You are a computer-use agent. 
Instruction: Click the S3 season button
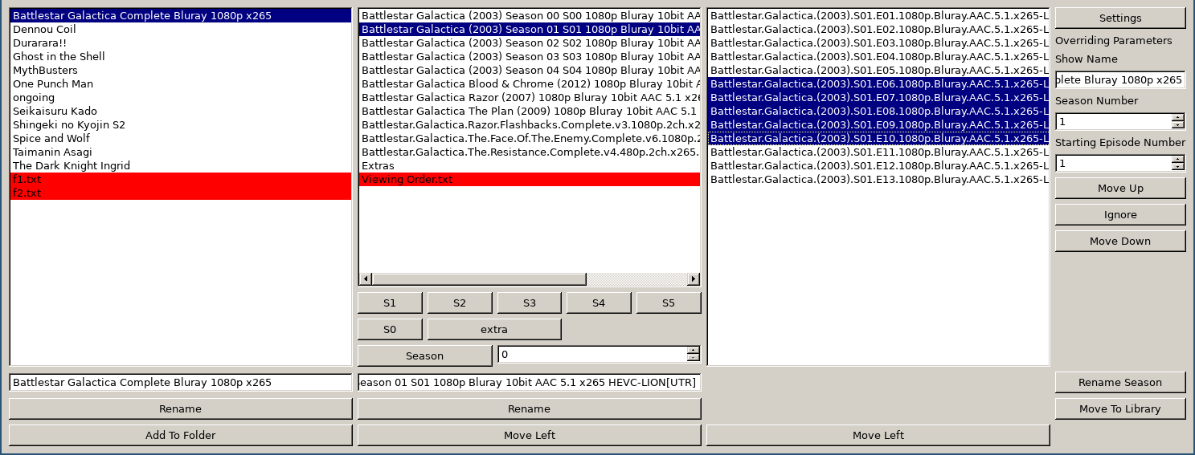[x=530, y=303]
